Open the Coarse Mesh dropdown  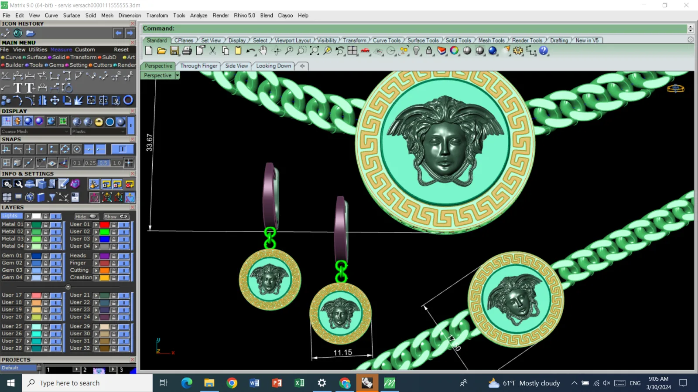pyautogui.click(x=35, y=132)
